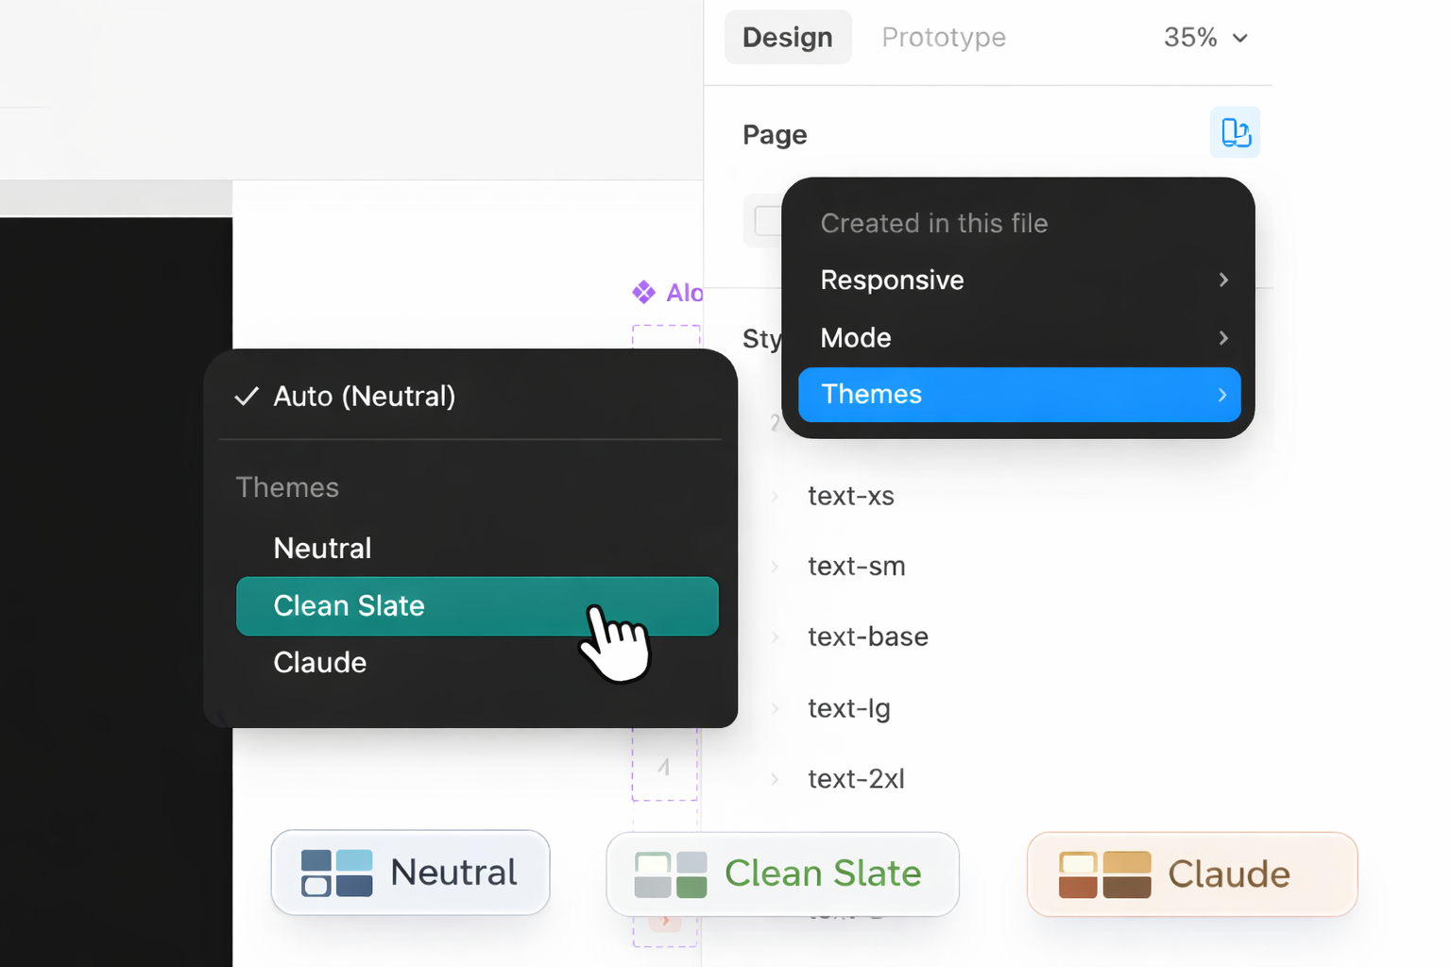
Task: Expand the text-lg style row
Action: coord(775,708)
